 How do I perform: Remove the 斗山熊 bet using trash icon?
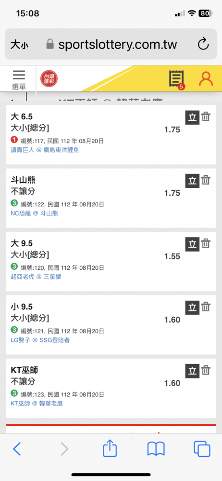point(206,180)
